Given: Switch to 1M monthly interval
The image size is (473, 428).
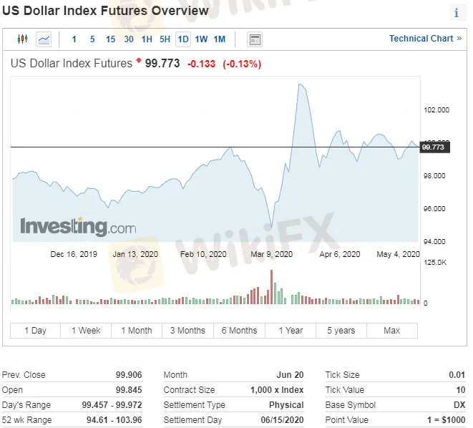Looking at the screenshot, I should tap(220, 39).
